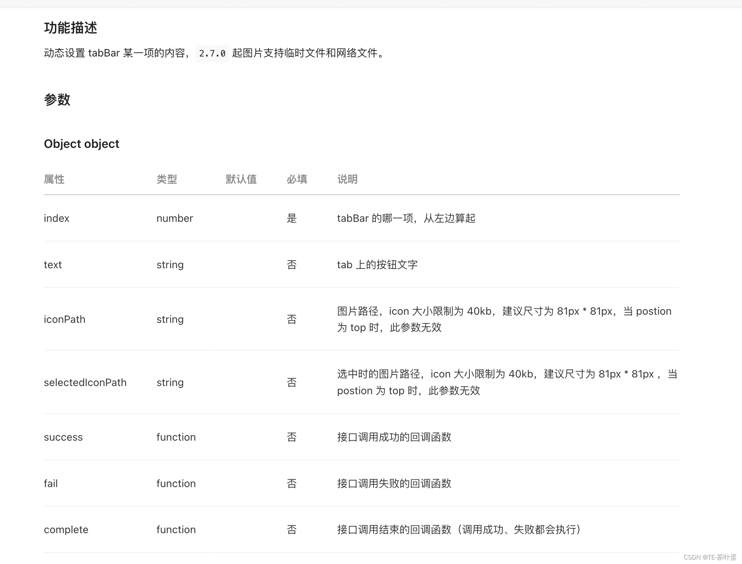
Task: Select the selectedIconPath property cell
Action: coord(85,382)
